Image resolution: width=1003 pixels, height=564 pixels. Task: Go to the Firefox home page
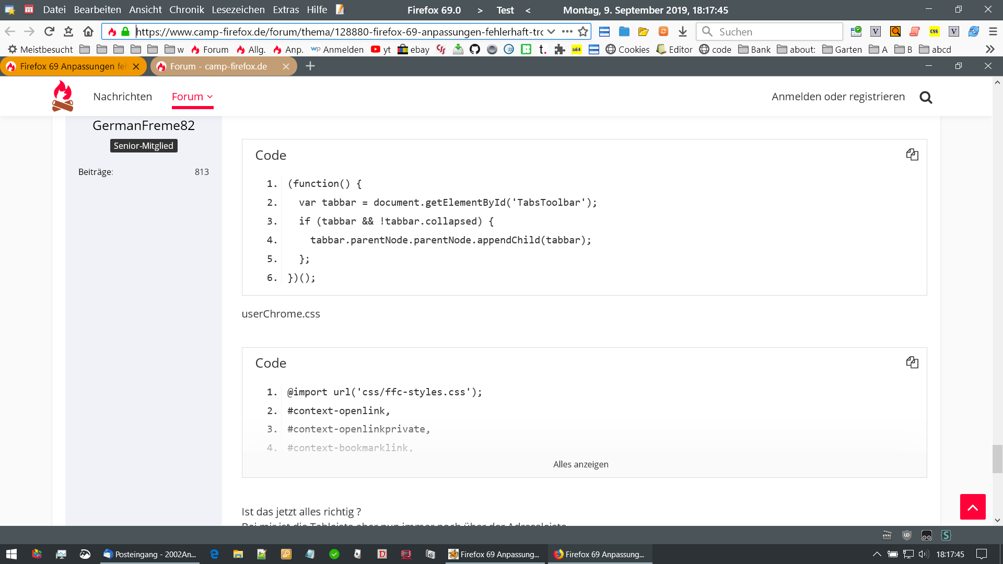coord(88,32)
